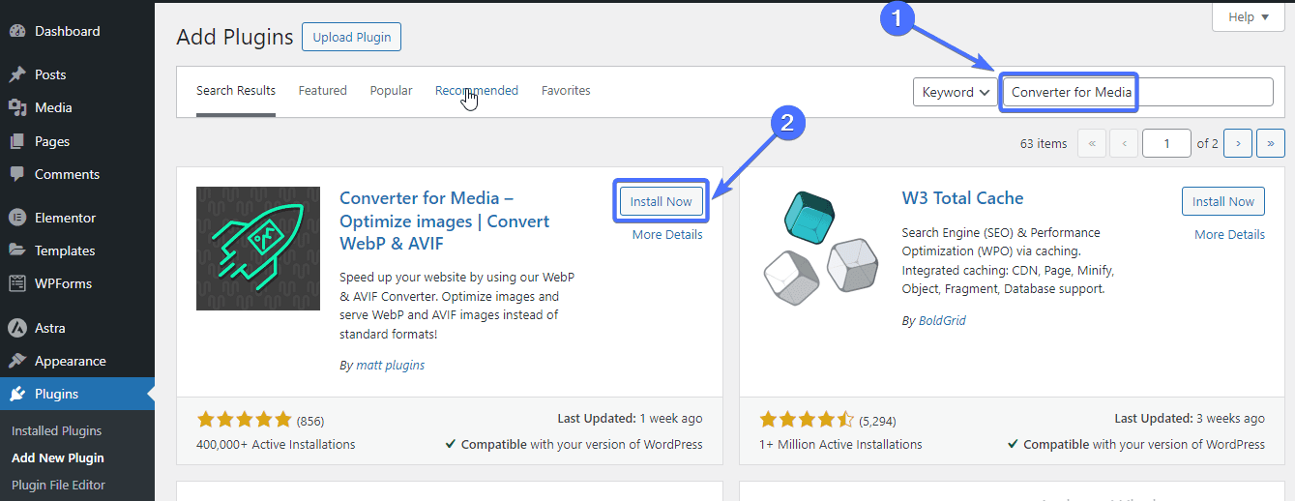1295x501 pixels.
Task: Install Converter for Media plugin
Action: coord(662,201)
